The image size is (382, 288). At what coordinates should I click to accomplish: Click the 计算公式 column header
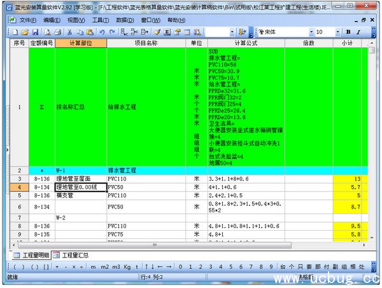pos(246,43)
